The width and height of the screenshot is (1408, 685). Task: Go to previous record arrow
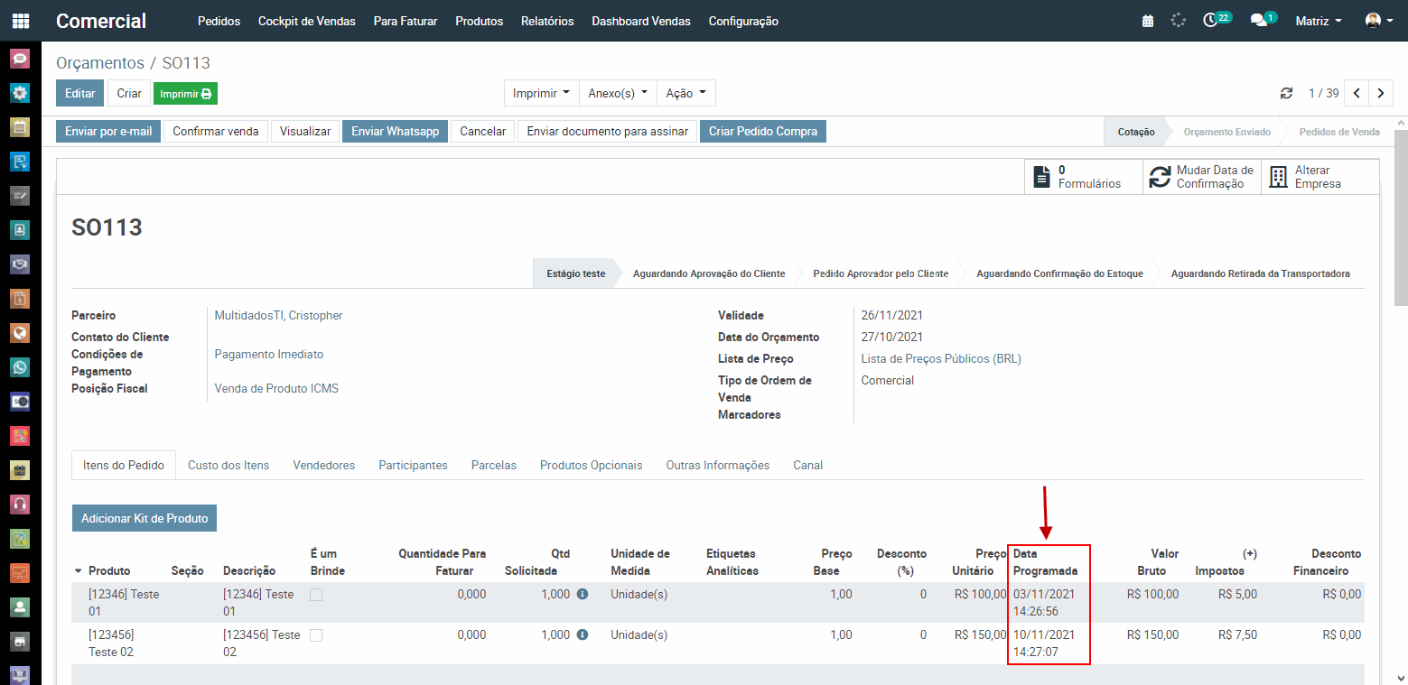(x=1357, y=93)
